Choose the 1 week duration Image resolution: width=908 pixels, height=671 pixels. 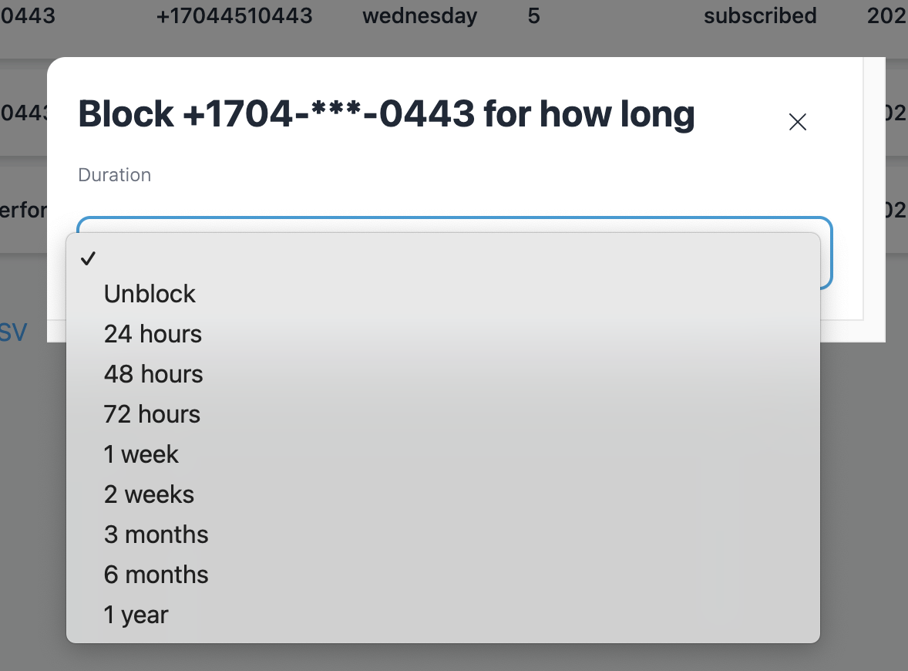(x=141, y=454)
